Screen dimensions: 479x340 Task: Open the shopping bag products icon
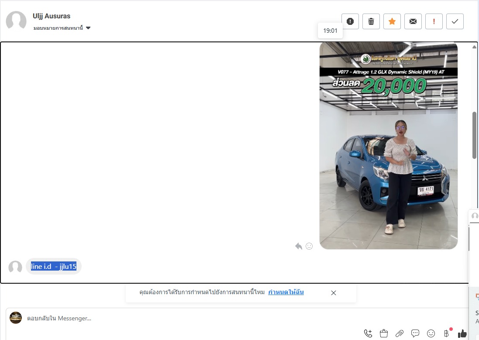tap(384, 333)
